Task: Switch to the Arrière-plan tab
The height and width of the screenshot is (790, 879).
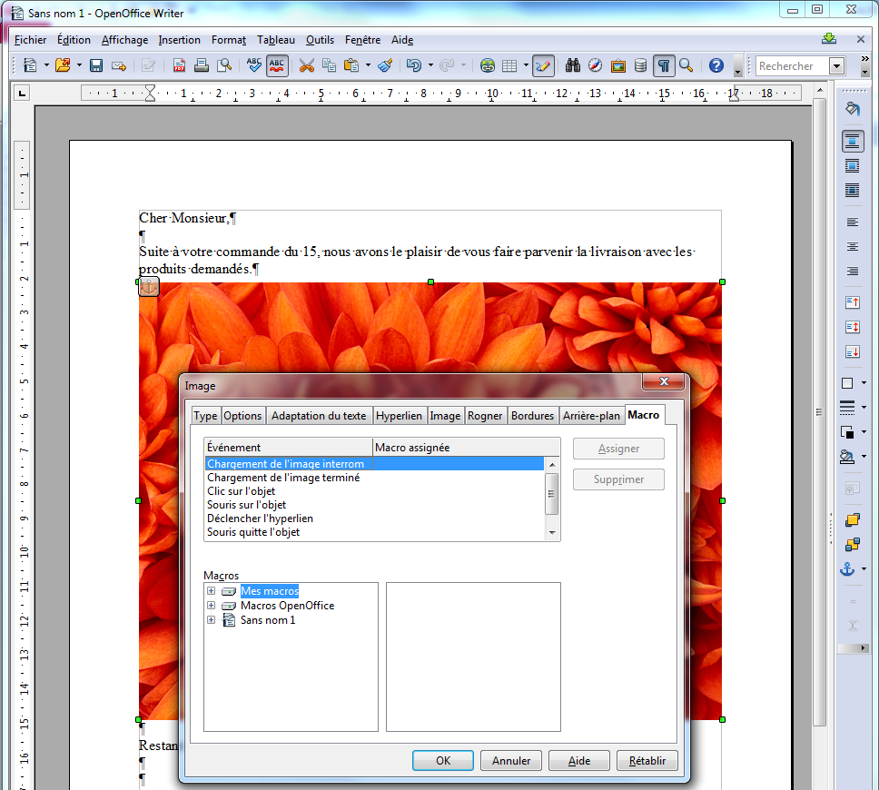Action: (x=591, y=416)
